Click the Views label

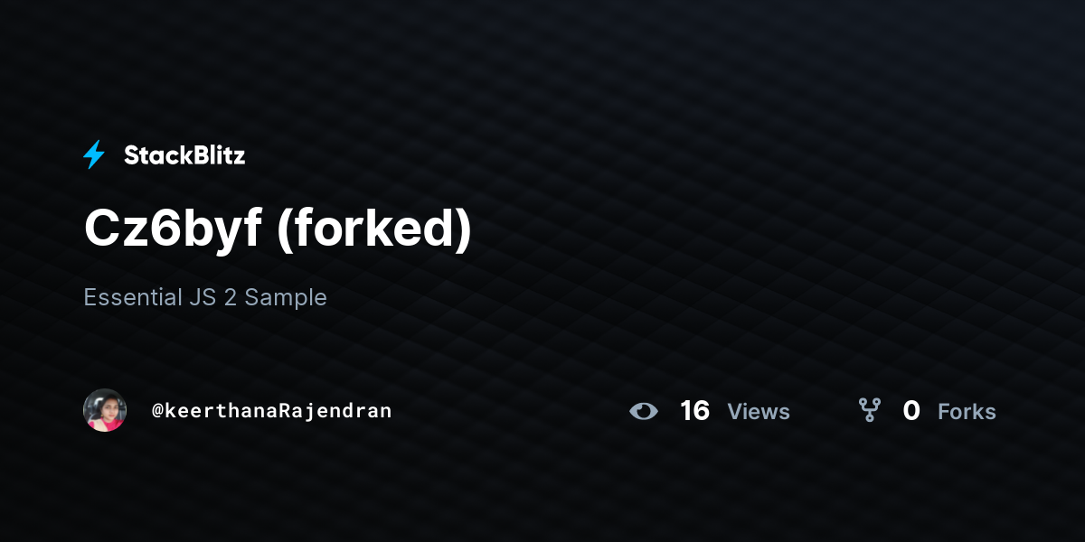click(x=759, y=412)
